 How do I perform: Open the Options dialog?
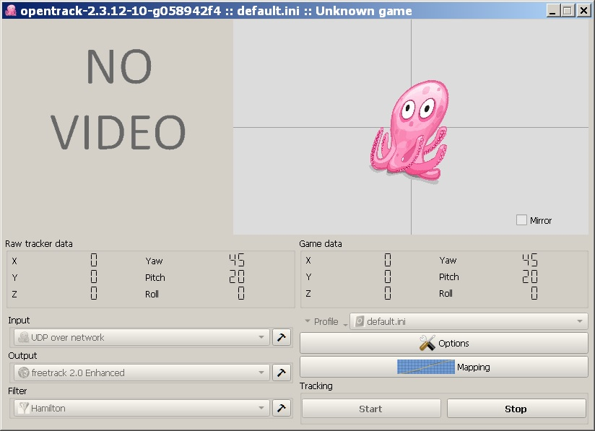(x=443, y=343)
